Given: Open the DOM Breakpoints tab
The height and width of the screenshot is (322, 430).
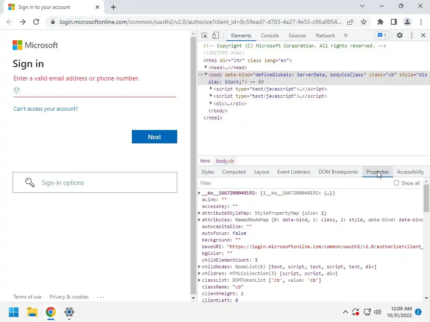Looking at the screenshot, I should click(338, 171).
